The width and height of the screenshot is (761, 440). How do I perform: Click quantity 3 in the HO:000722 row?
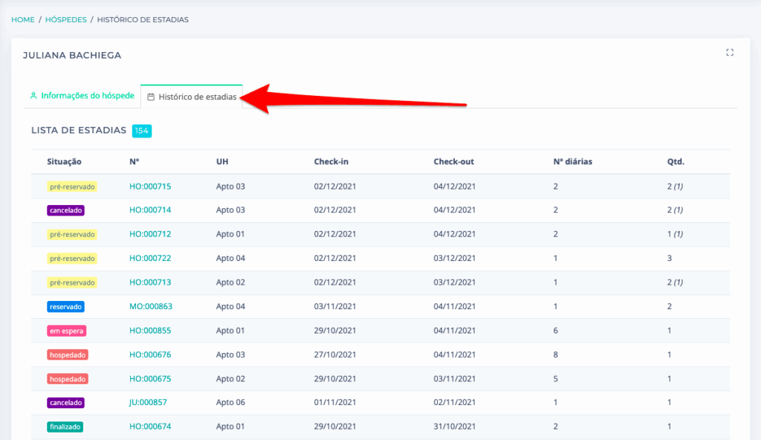[x=670, y=258]
